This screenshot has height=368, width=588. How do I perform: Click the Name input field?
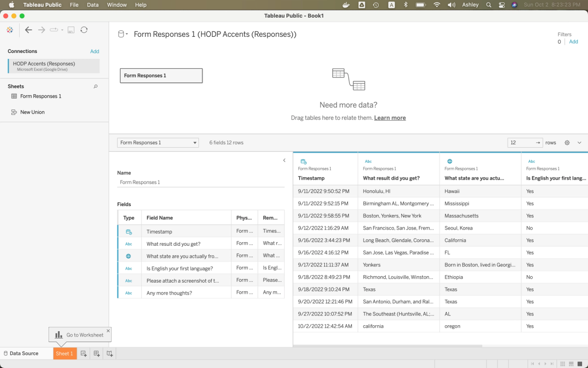coord(201,182)
